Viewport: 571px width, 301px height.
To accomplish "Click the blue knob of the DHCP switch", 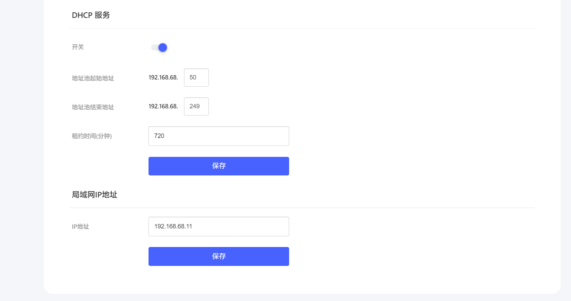I will click(163, 47).
